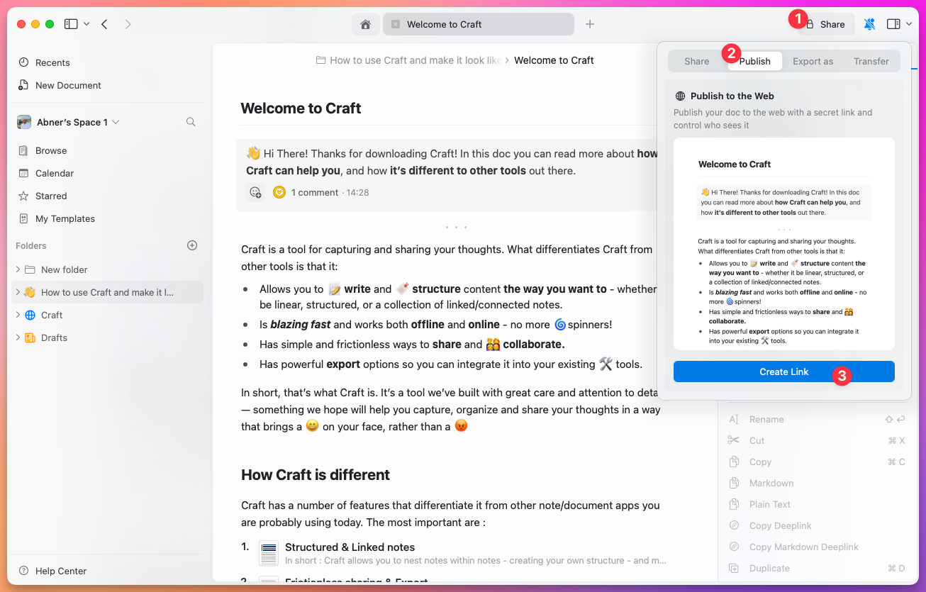Create a new folder with the plus icon

(191, 245)
